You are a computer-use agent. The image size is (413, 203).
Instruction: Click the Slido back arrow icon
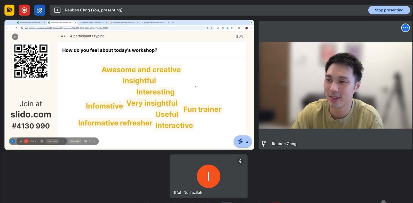(15, 37)
